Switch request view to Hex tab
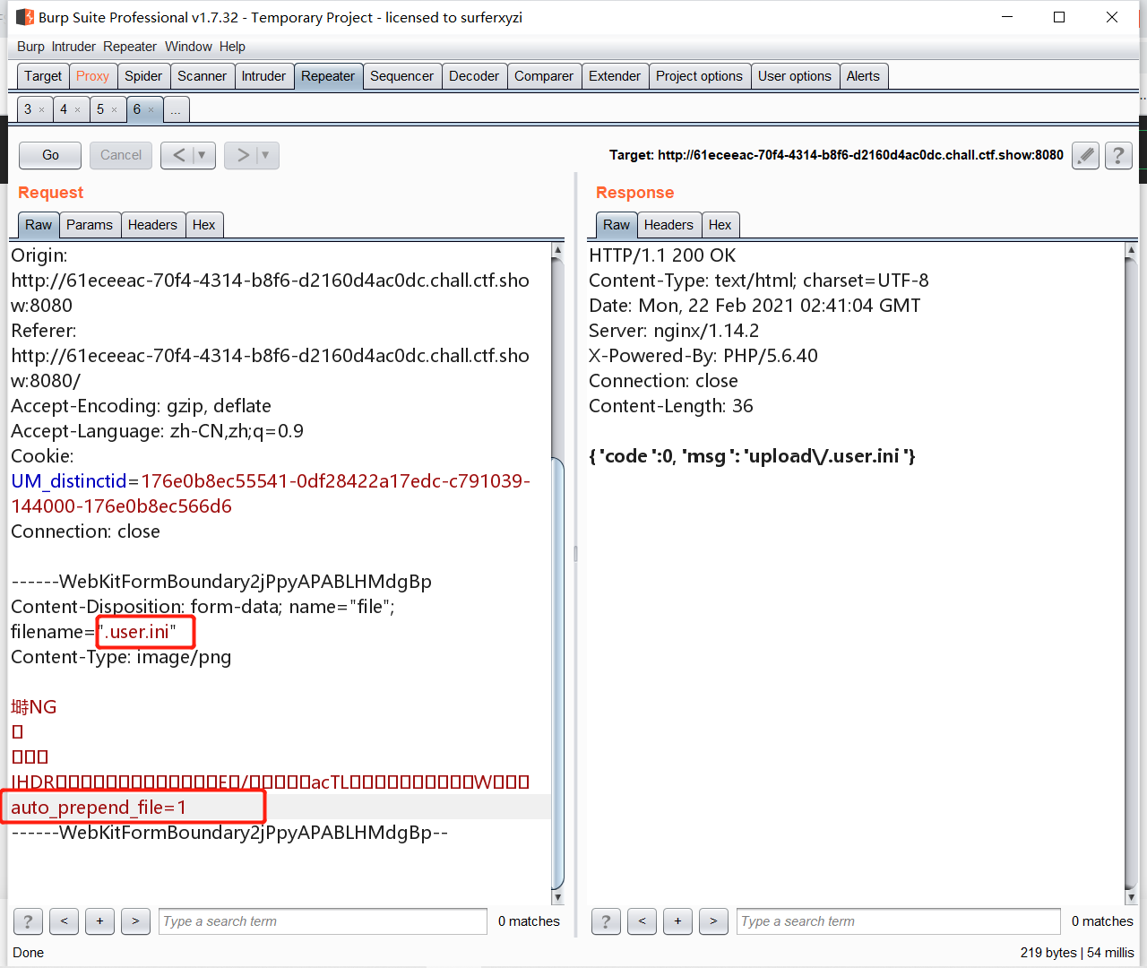This screenshot has width=1147, height=968. point(204,225)
